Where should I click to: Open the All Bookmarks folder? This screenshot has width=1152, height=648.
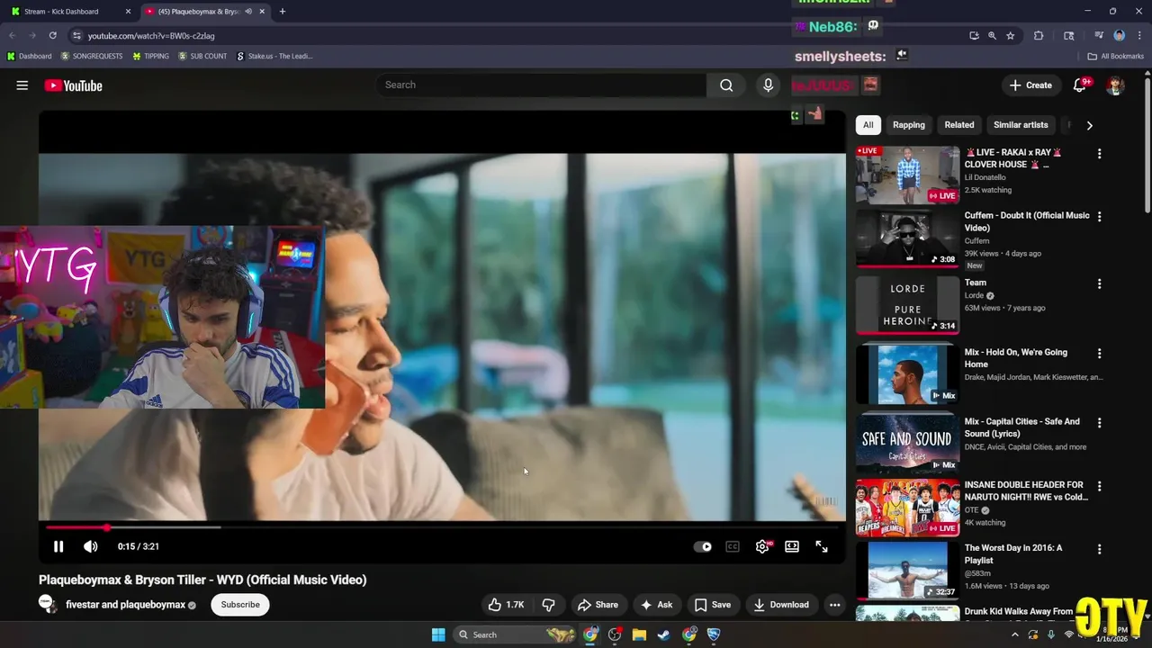[x=1116, y=56]
